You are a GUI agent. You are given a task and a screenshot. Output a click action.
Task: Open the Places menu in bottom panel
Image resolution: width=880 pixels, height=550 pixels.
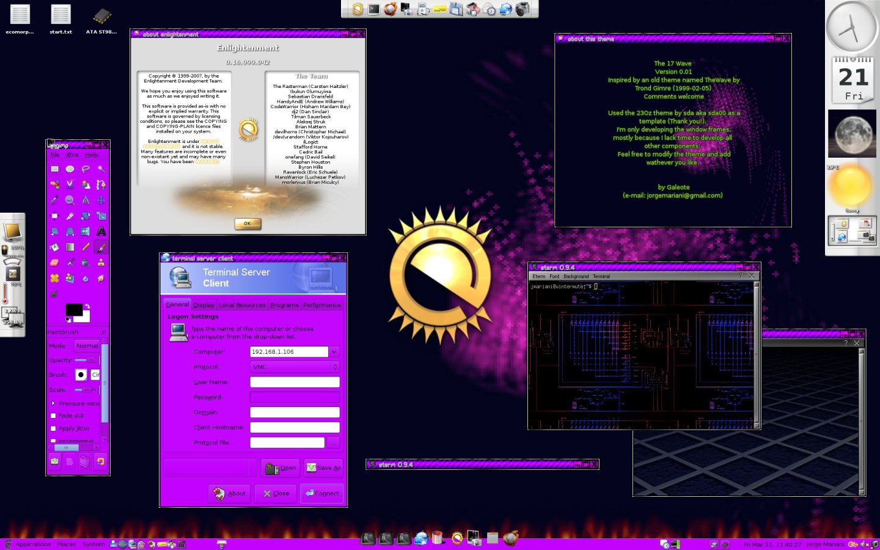67,544
